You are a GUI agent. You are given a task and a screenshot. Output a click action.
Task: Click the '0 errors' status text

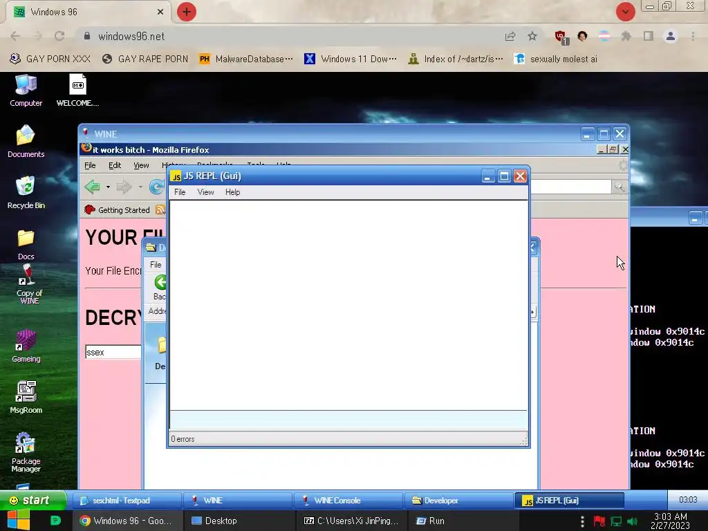pos(183,439)
